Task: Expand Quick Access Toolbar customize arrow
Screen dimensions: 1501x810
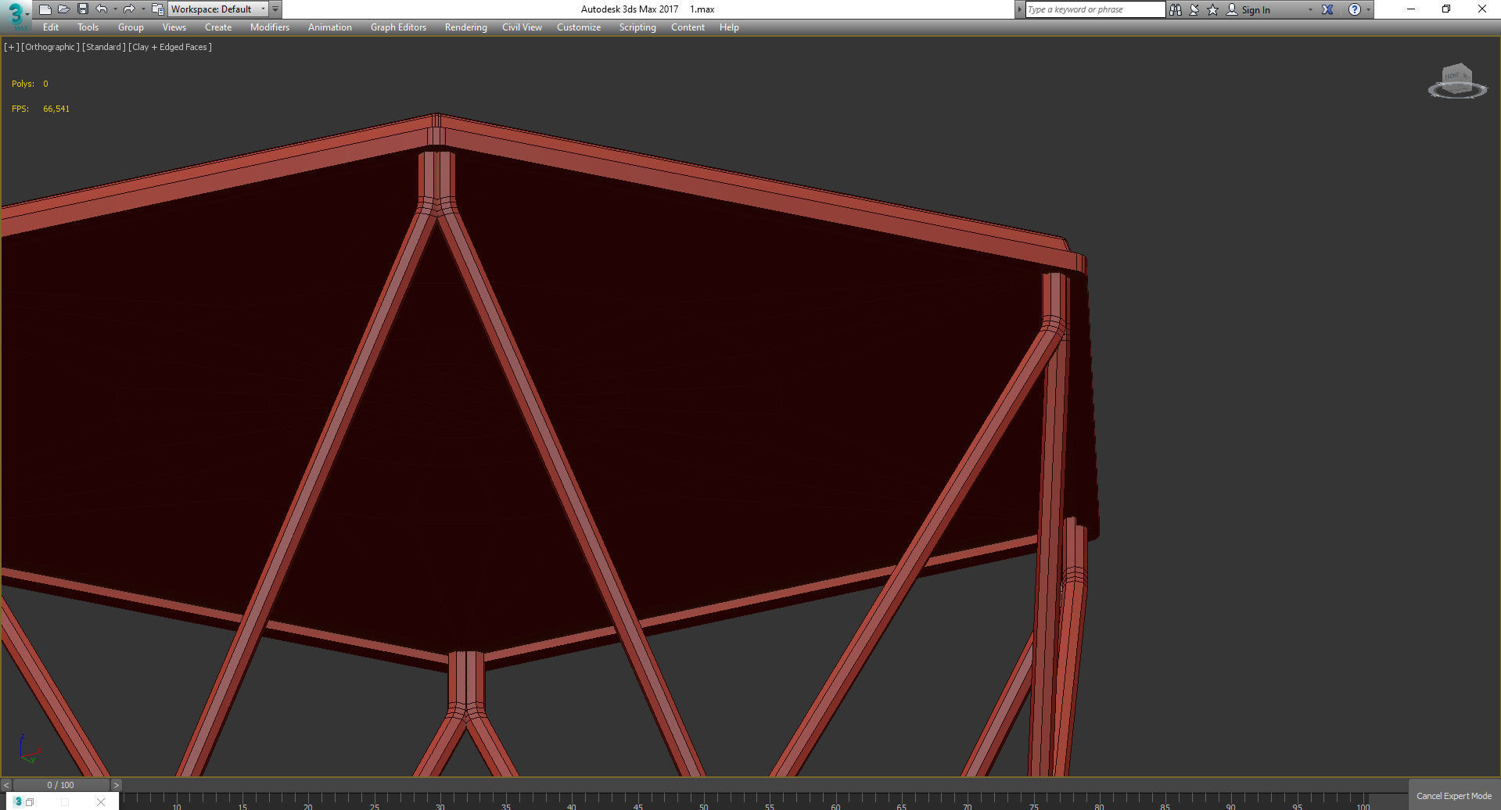Action: 275,9
